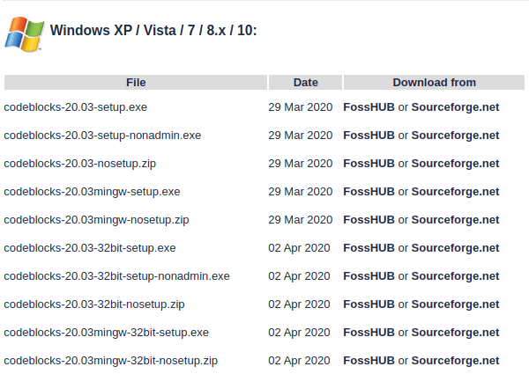This screenshot has height=374, width=529.
Task: Click the Date column header
Action: pos(305,83)
